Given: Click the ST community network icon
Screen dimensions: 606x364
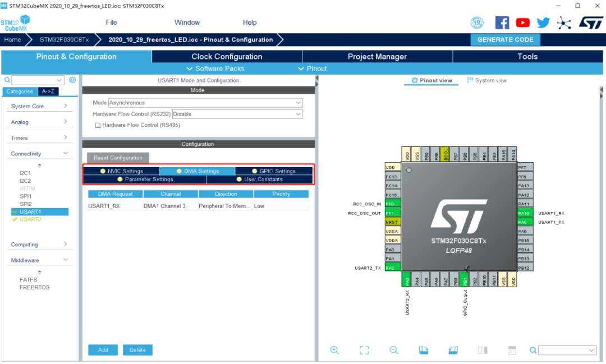Looking at the screenshot, I should click(564, 23).
